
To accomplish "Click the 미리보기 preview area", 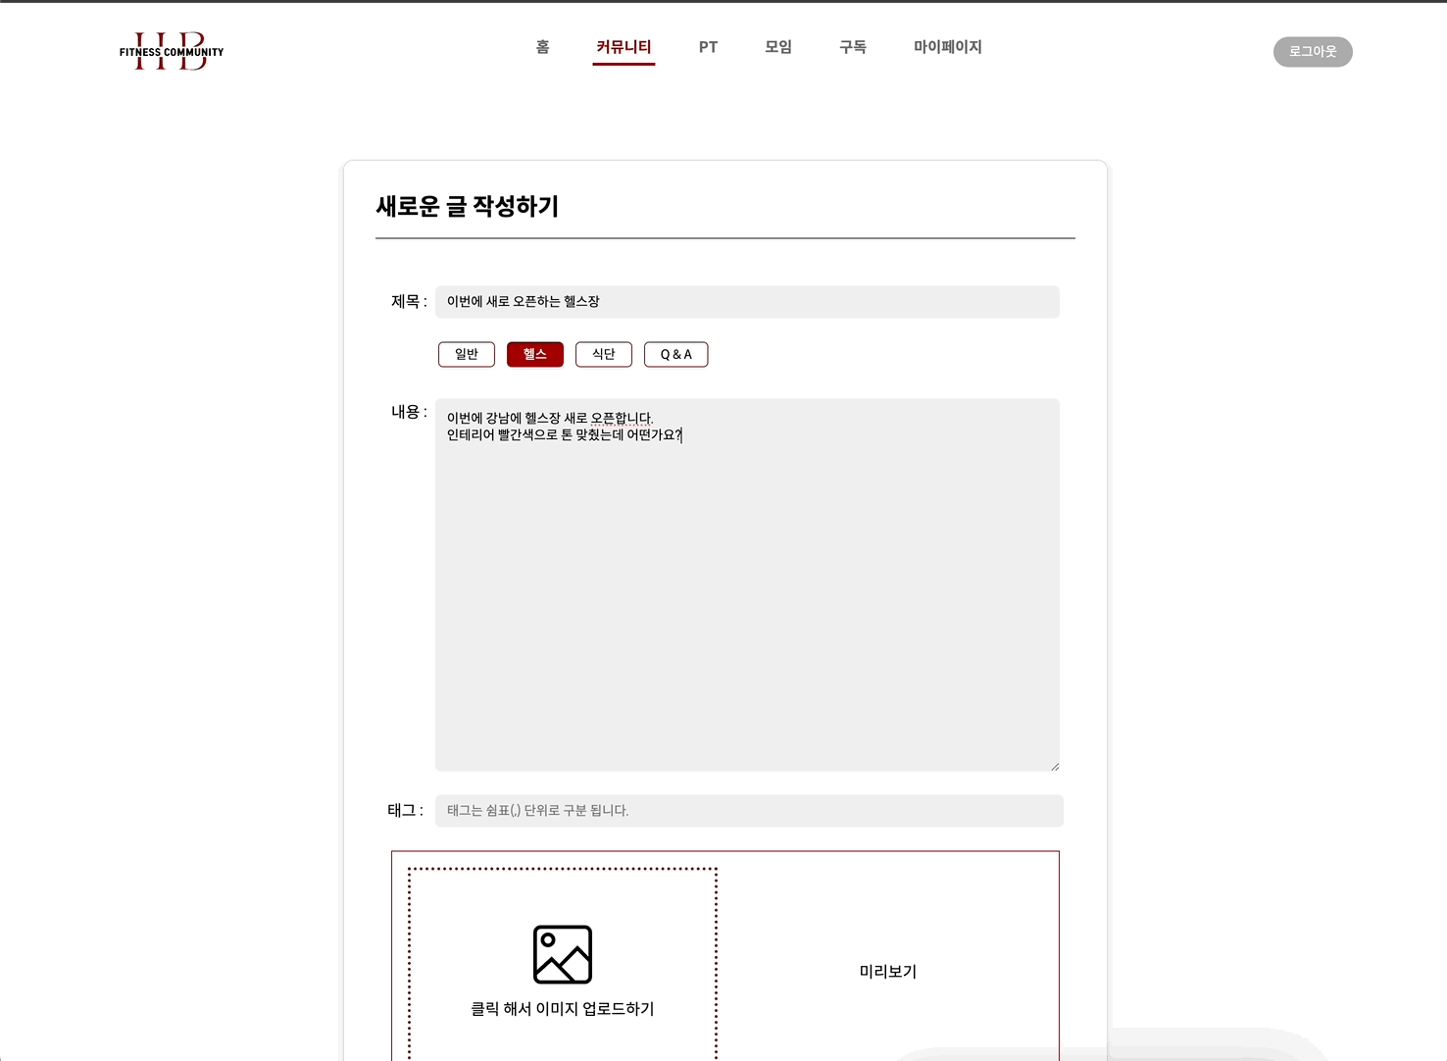I will point(887,972).
